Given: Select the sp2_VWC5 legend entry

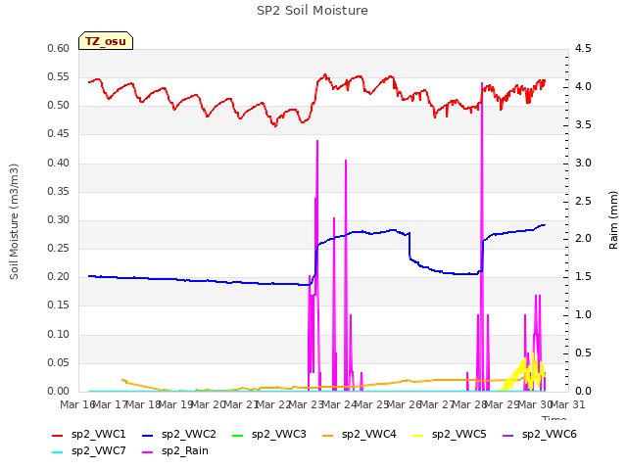Looking at the screenshot, I should pyautogui.click(x=450, y=435).
